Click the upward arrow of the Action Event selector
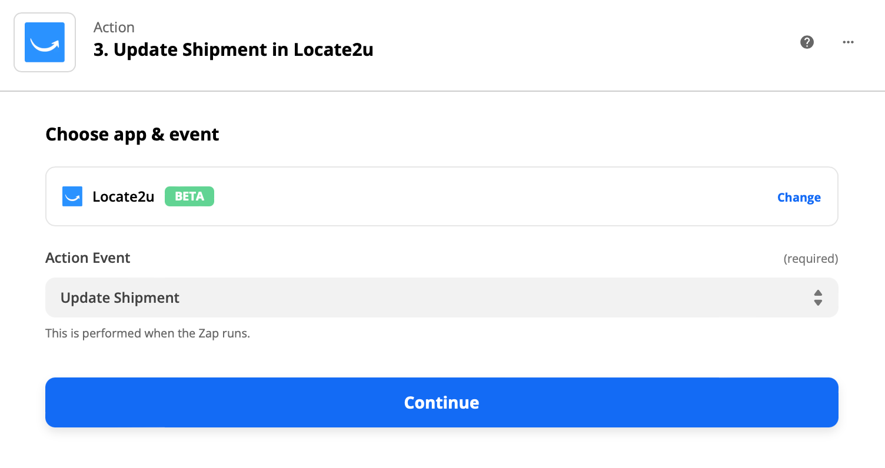The width and height of the screenshot is (885, 468). click(818, 293)
